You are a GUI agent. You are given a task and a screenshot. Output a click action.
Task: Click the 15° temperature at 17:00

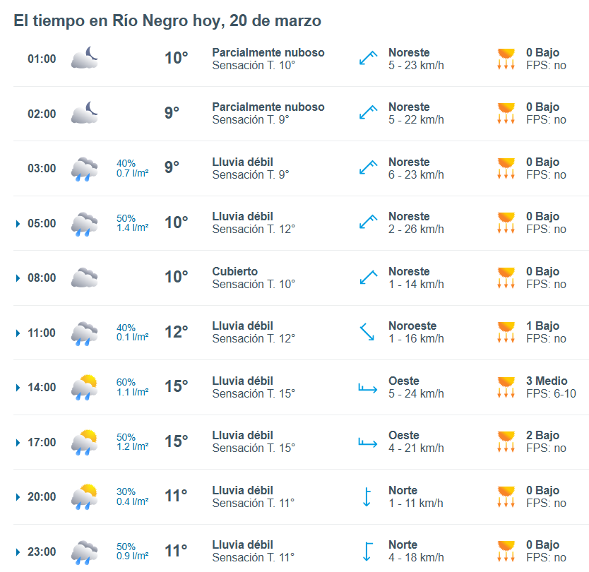[177, 442]
